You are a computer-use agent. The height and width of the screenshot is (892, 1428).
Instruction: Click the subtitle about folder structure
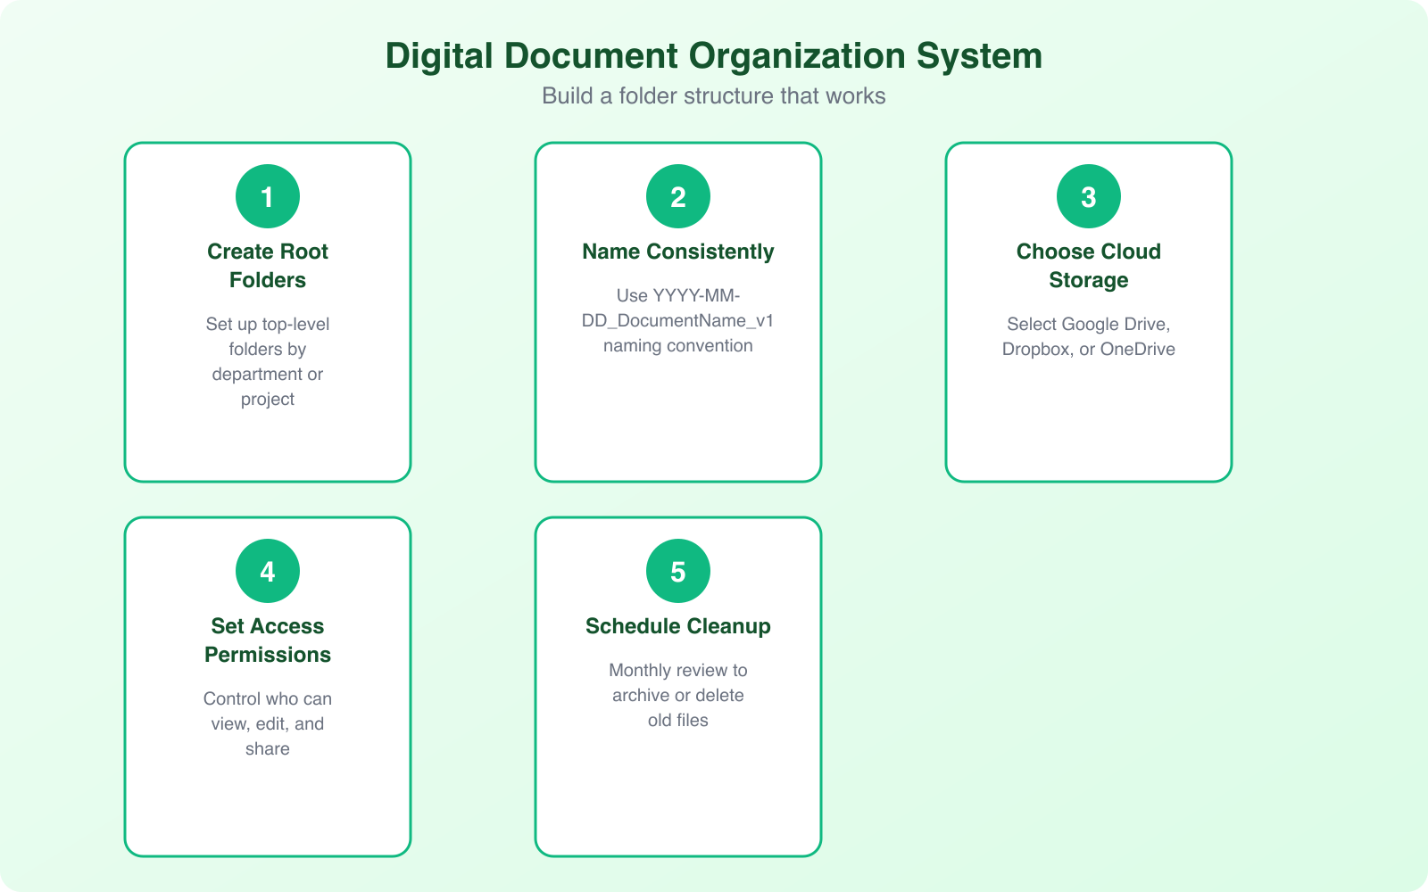(x=714, y=95)
